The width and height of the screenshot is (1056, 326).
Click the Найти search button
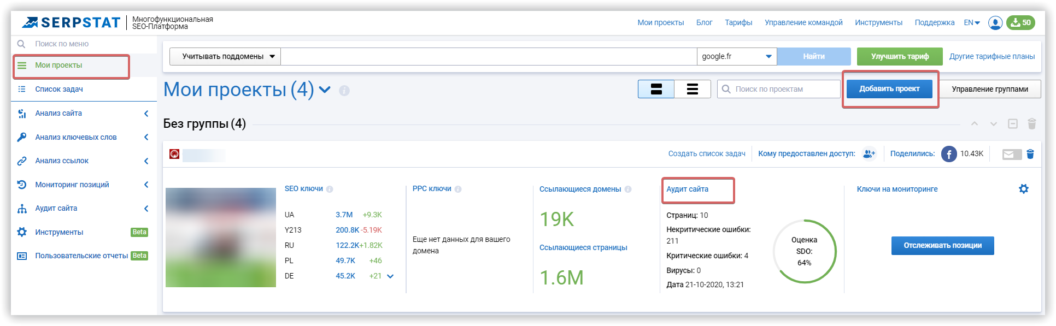coord(814,56)
